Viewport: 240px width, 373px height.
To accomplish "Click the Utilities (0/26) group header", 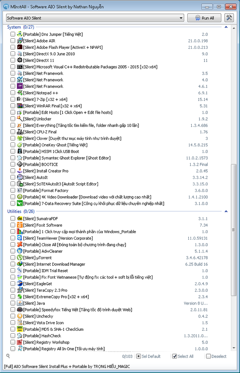I will tap(21, 211).
